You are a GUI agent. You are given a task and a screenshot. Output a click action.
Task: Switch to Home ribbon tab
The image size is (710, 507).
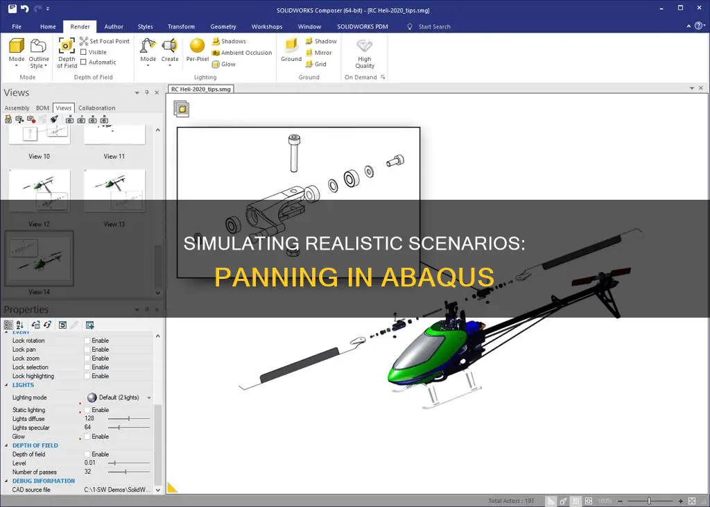(48, 27)
